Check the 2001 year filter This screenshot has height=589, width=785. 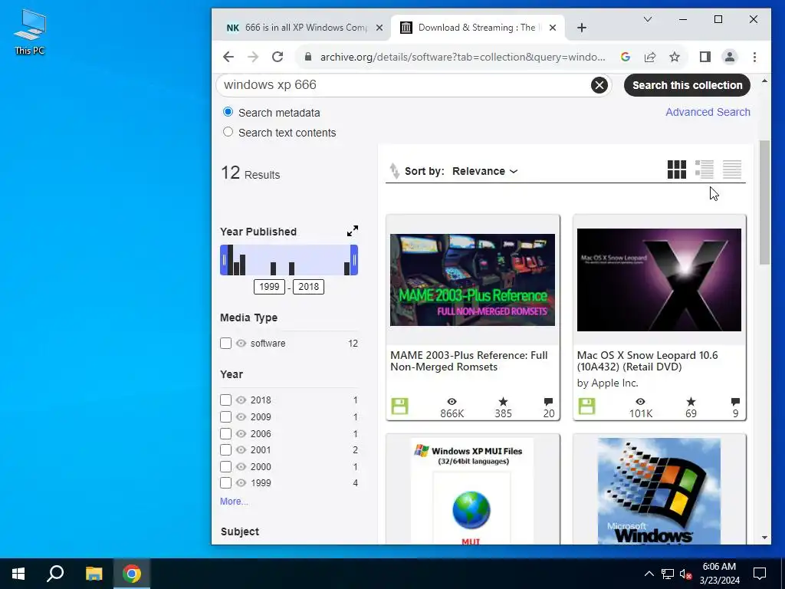226,449
